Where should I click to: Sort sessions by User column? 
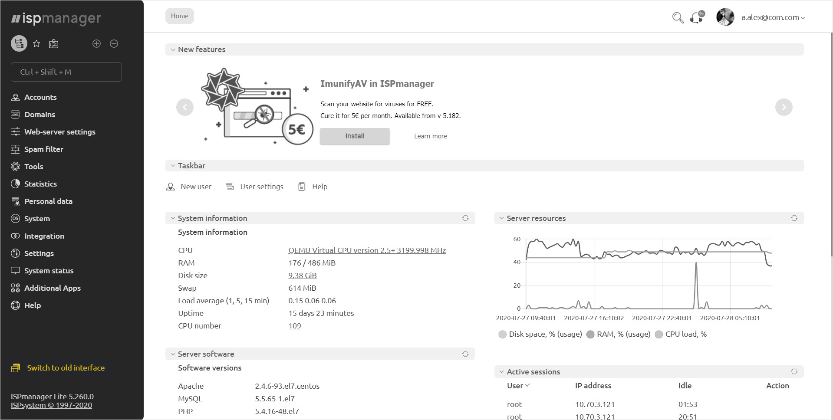pyautogui.click(x=518, y=386)
